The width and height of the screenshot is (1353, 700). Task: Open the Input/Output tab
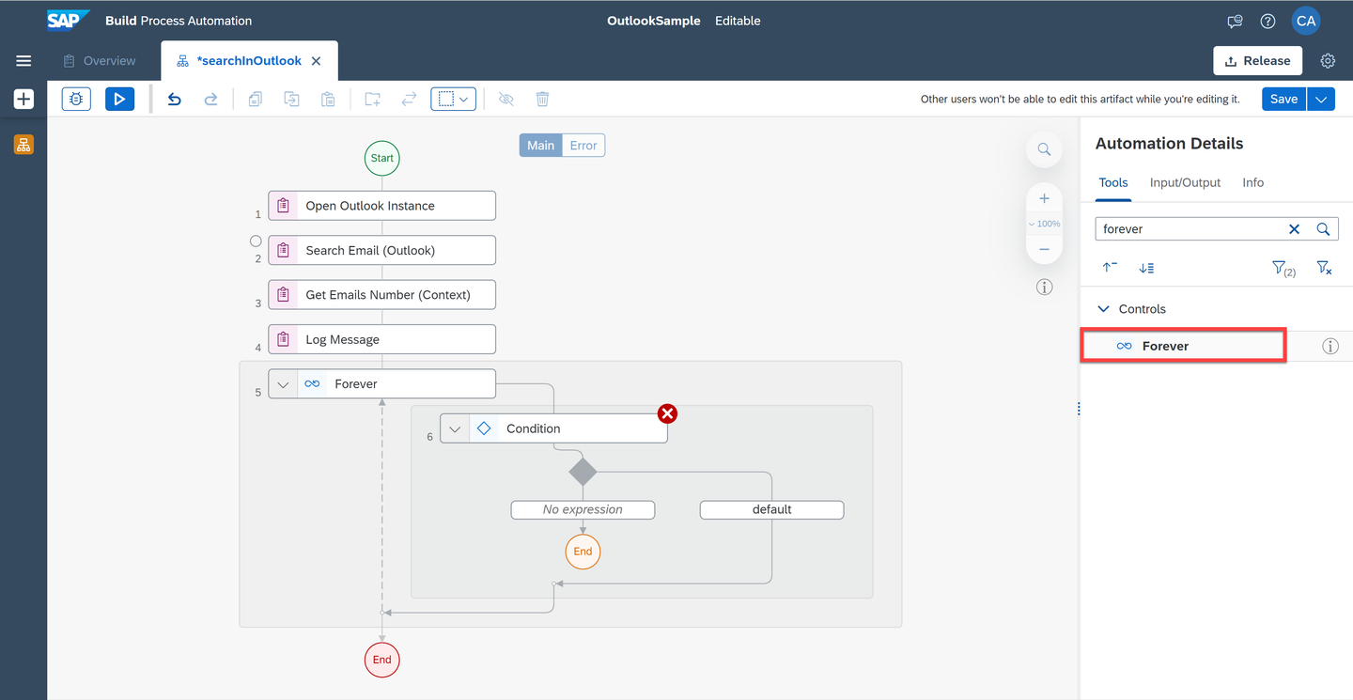click(1185, 183)
